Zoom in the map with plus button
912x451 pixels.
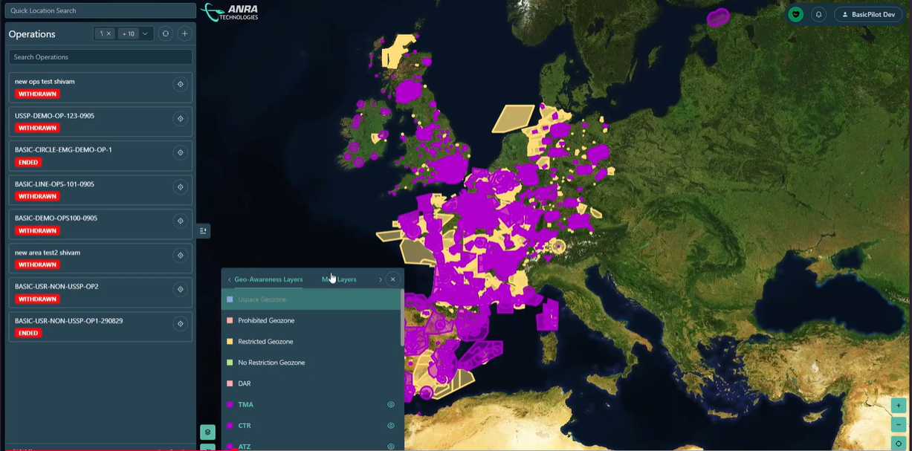[899, 406]
